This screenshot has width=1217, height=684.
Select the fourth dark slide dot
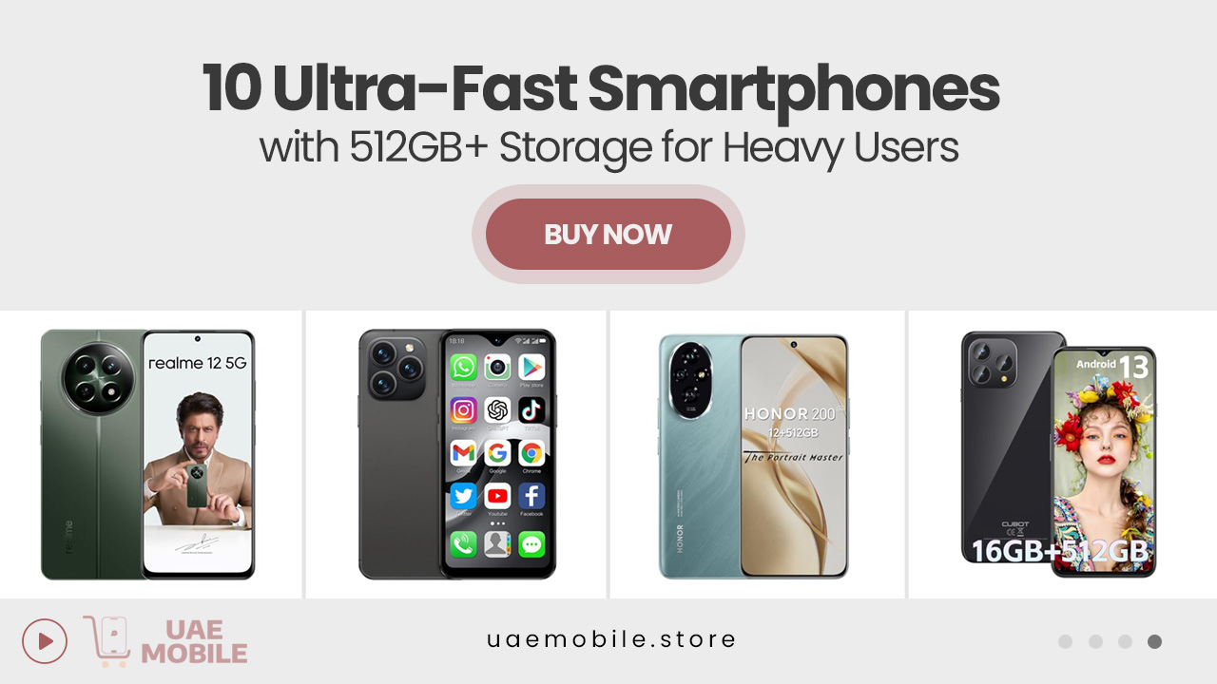[1154, 641]
